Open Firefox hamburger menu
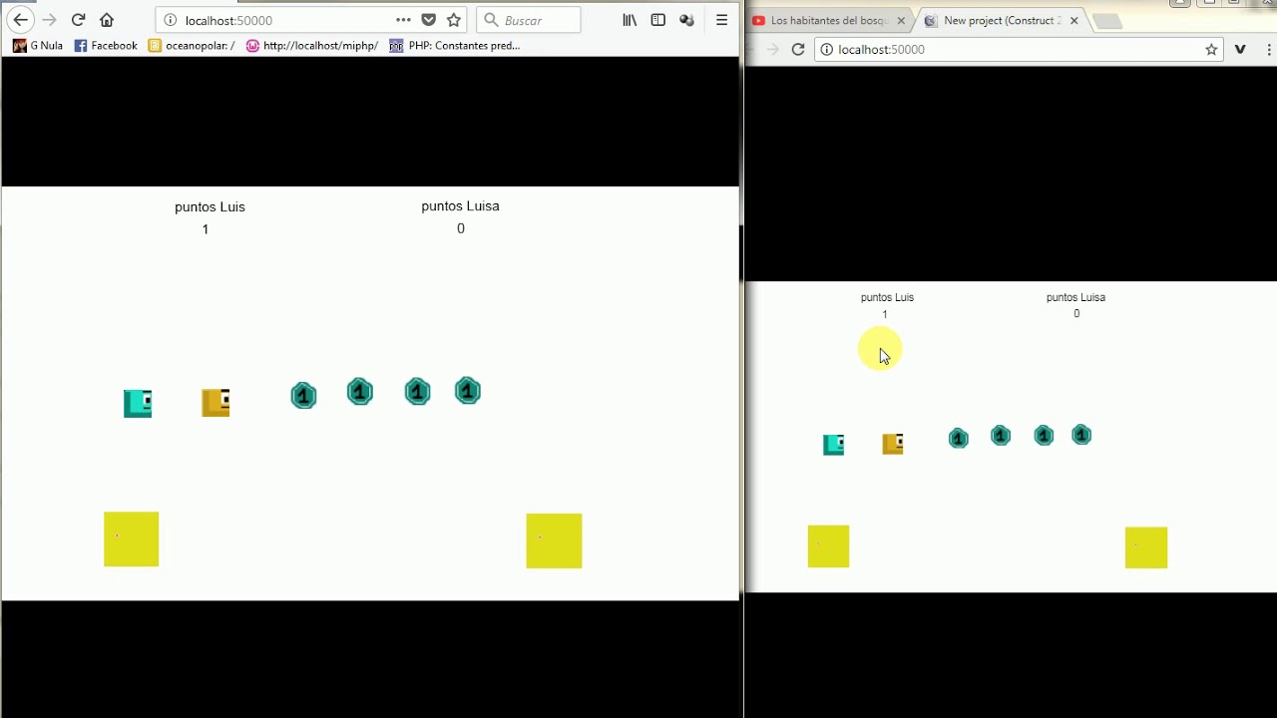Image resolution: width=1277 pixels, height=718 pixels. tap(721, 20)
